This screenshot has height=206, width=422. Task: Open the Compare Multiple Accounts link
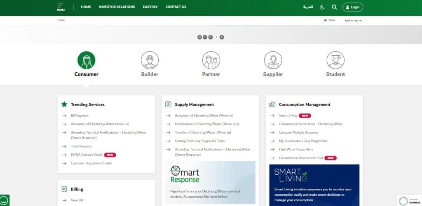[x=298, y=132]
